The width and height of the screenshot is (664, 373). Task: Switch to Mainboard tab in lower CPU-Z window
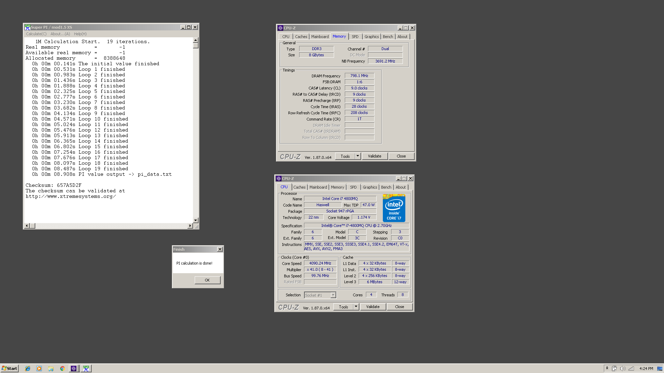pos(318,187)
